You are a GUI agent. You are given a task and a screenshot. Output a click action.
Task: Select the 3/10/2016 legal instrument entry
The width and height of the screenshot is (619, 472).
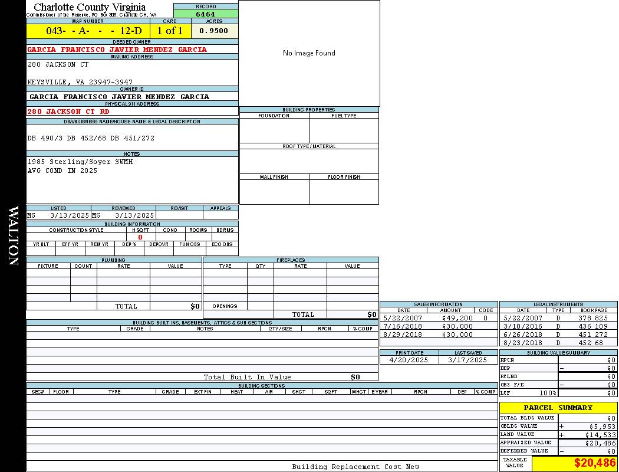tap(522, 326)
